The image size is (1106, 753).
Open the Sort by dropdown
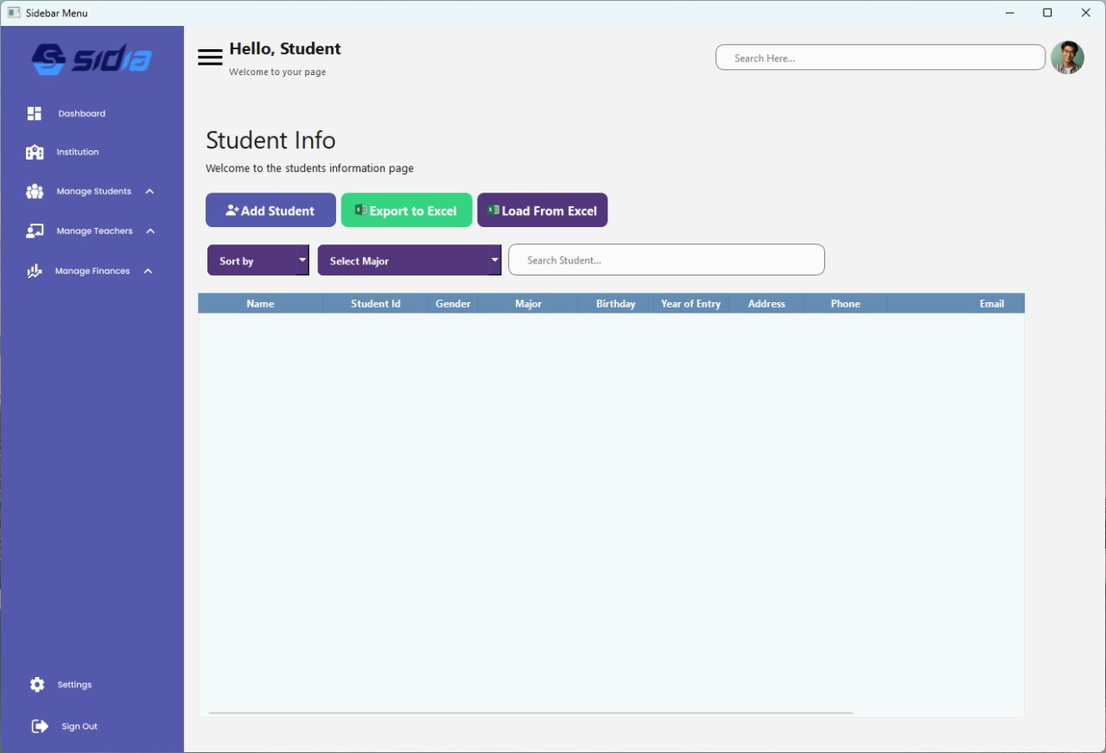click(x=257, y=261)
